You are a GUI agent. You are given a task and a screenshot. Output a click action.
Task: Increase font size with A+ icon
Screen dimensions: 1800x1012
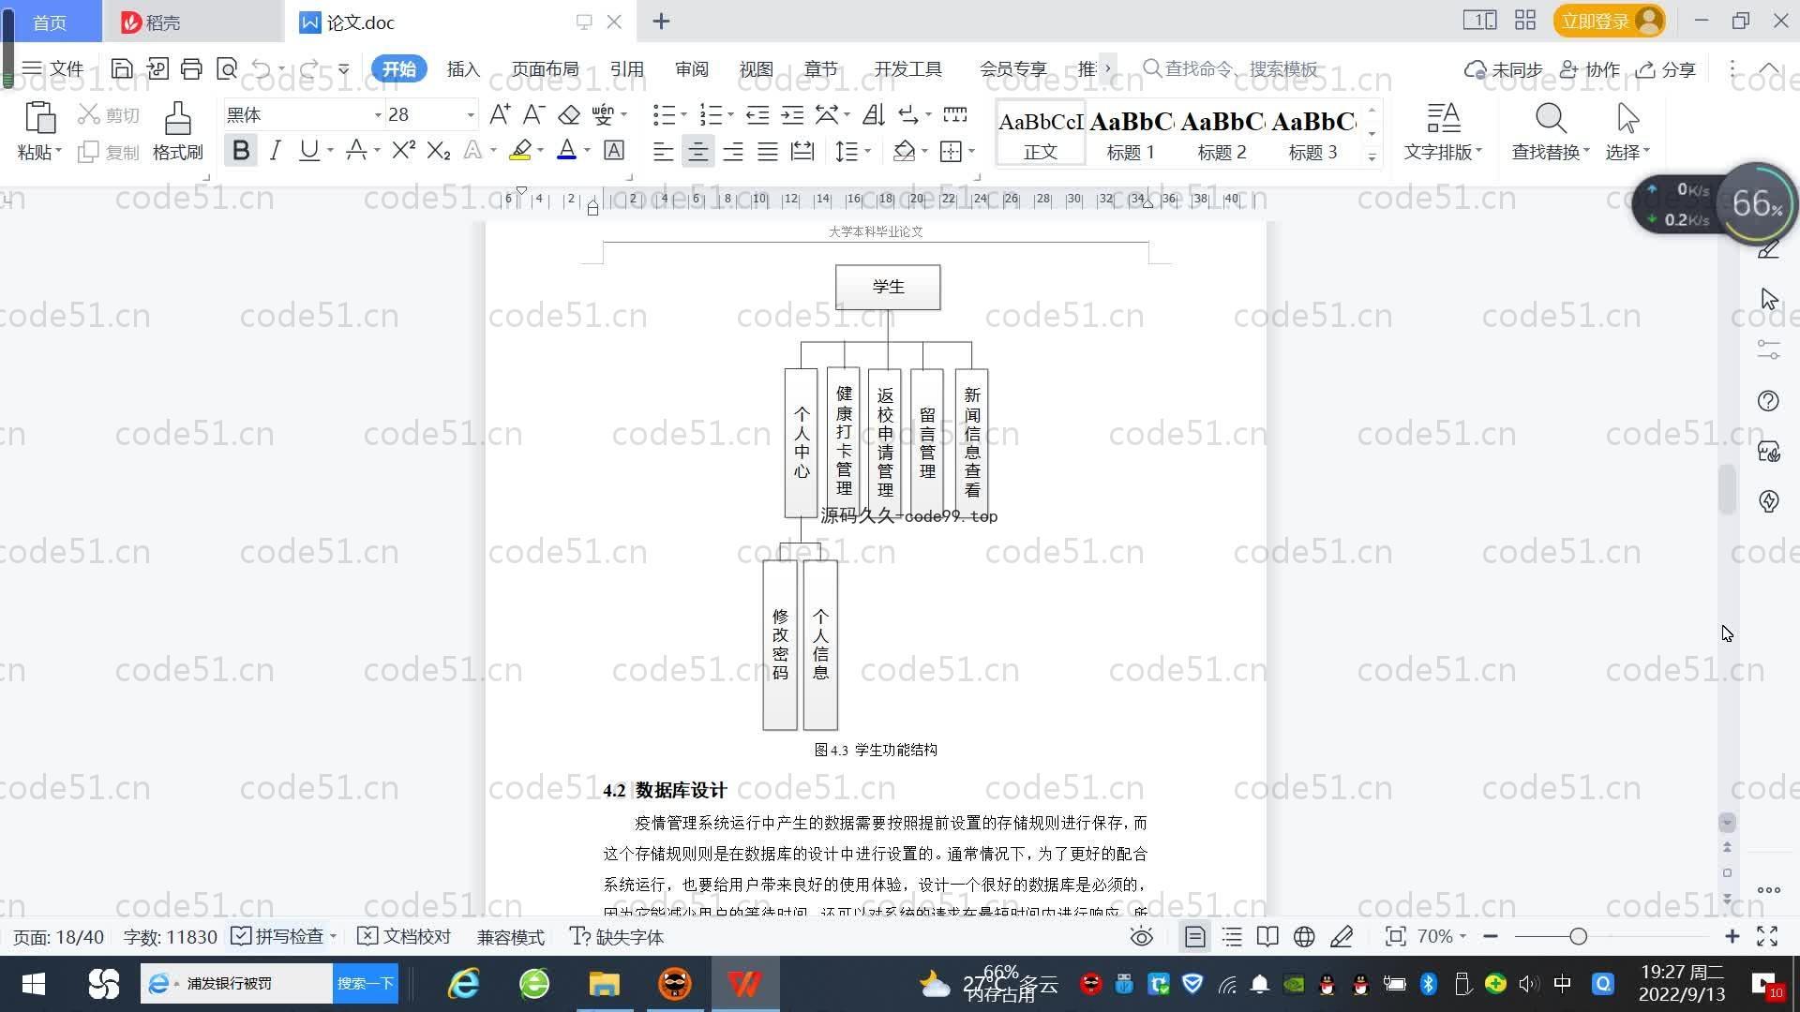click(500, 114)
